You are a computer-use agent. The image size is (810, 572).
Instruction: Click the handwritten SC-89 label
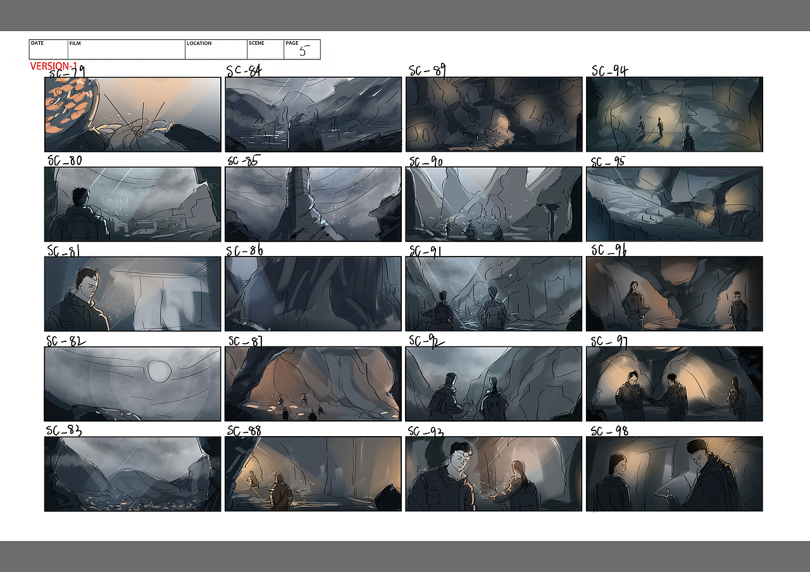427,70
